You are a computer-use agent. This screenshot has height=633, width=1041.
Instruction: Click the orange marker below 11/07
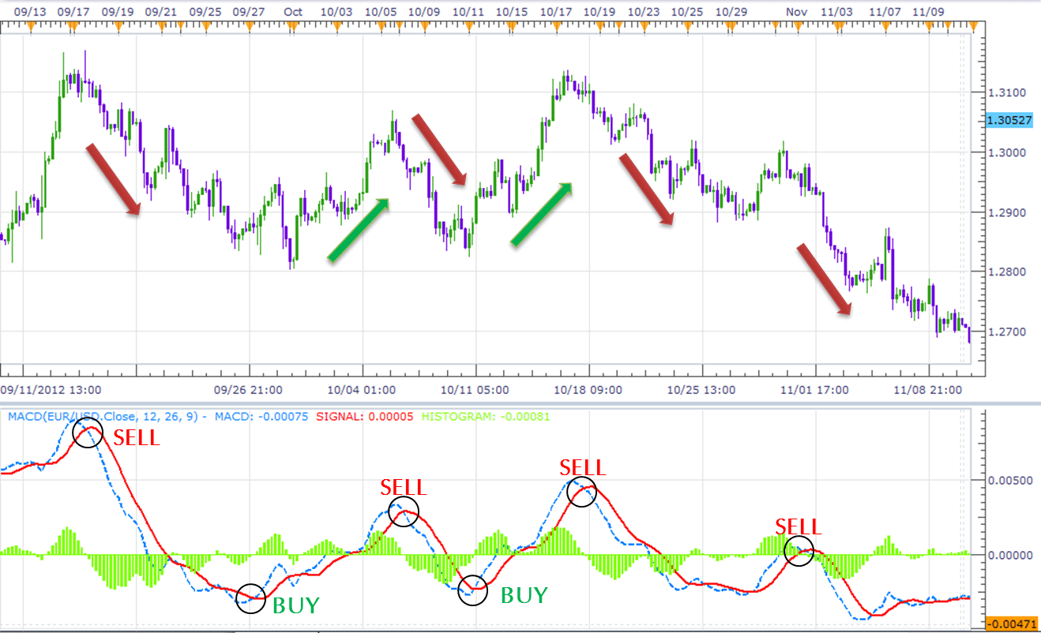coord(885,26)
